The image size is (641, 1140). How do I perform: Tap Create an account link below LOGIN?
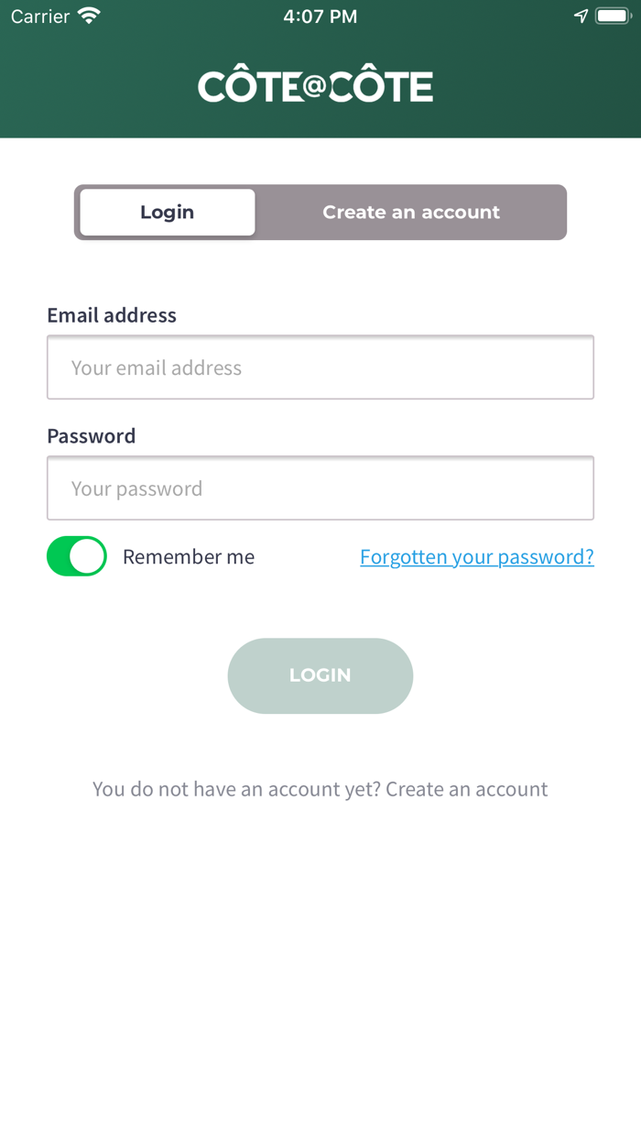[467, 789]
